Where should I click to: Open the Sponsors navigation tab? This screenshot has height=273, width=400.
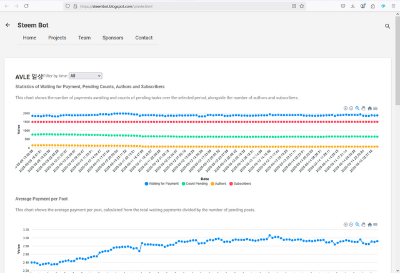coord(112,37)
